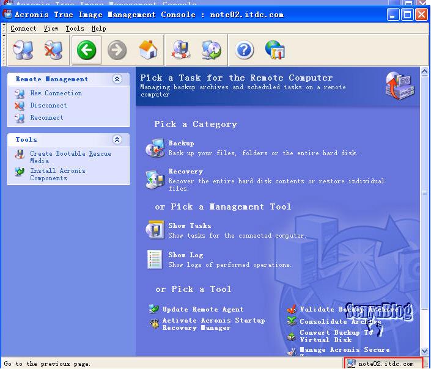Click the scrollbar down arrow
This screenshot has height=369, width=431.
point(424,351)
